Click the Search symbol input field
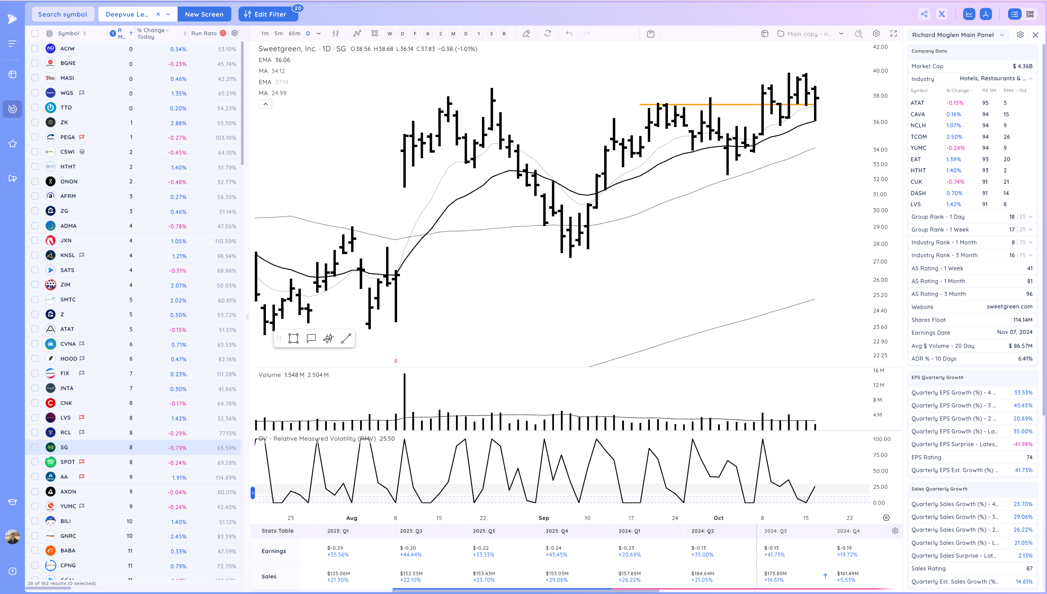This screenshot has width=1047, height=594. coord(63,14)
